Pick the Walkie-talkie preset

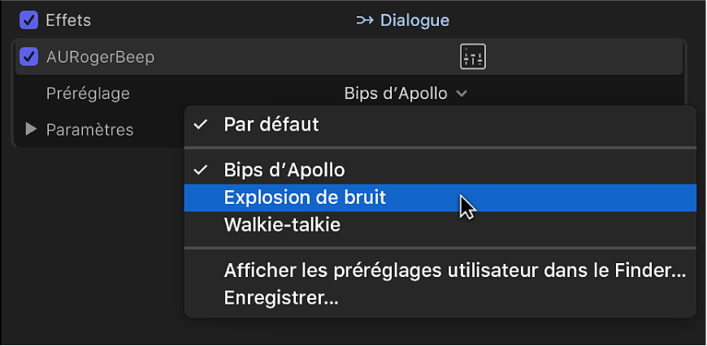tap(282, 225)
